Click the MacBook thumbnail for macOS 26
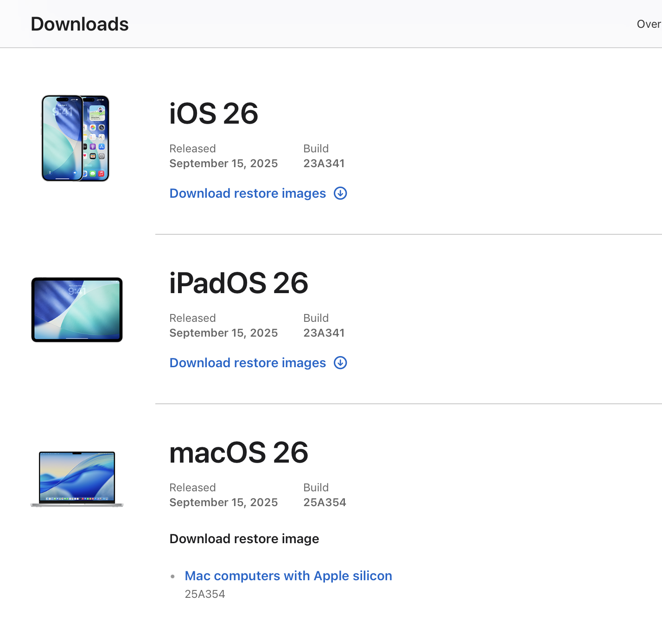The height and width of the screenshot is (627, 662). pos(77,479)
